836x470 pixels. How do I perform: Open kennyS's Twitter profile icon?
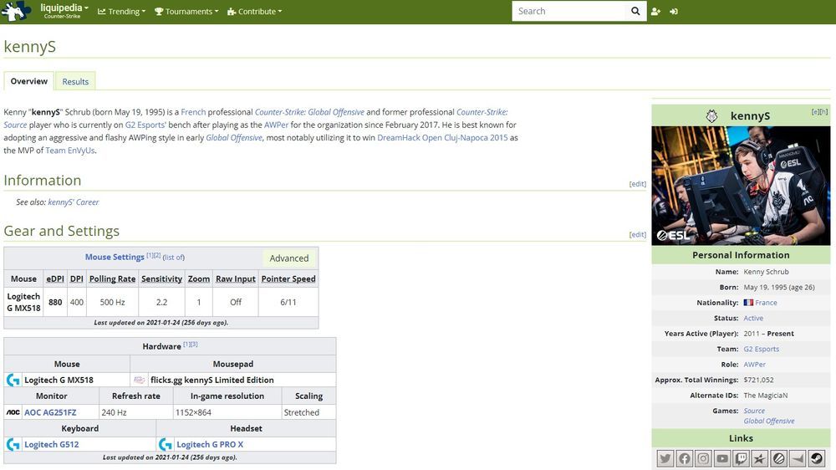pos(665,458)
